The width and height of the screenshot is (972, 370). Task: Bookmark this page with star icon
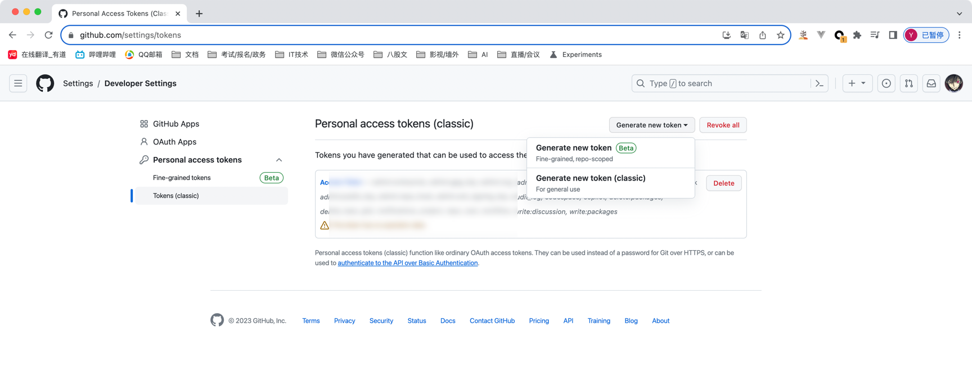[780, 35]
